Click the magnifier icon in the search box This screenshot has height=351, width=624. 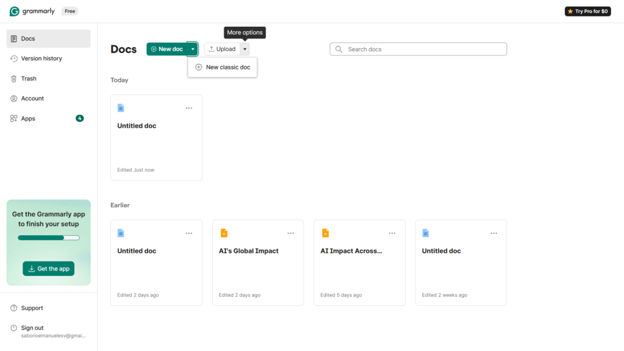[339, 49]
